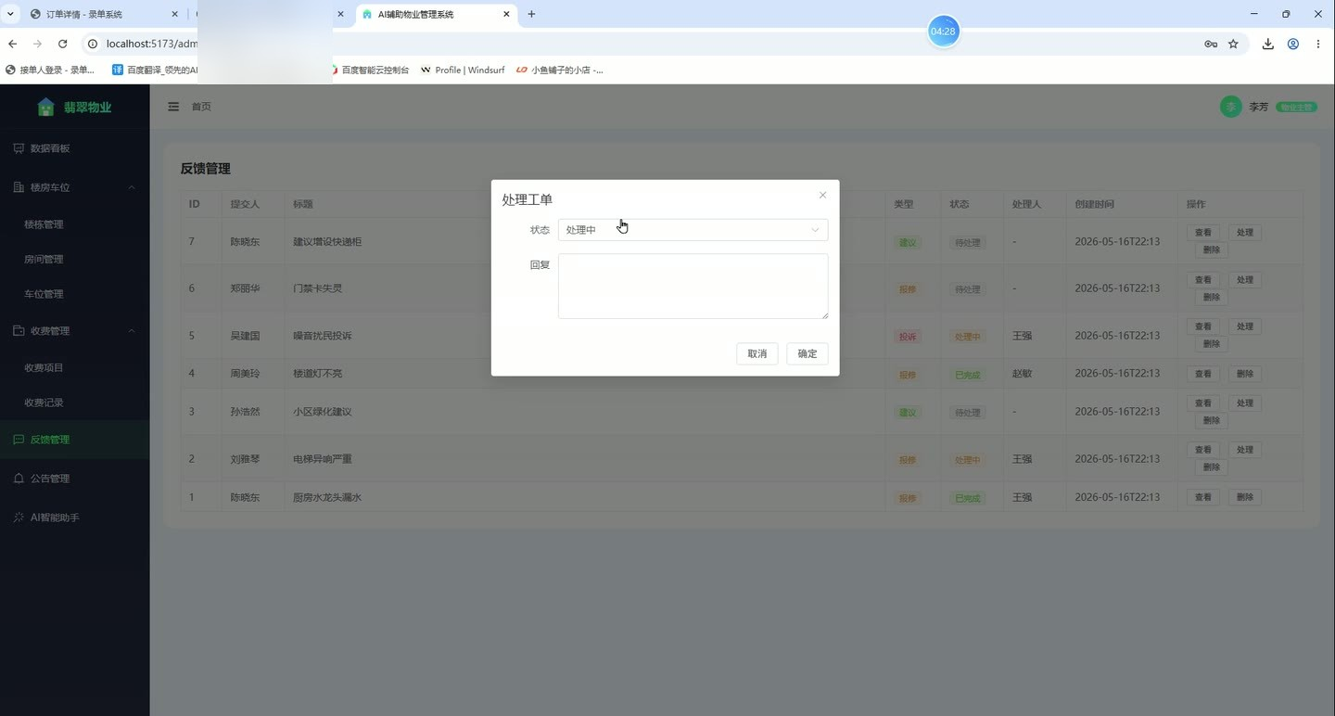
Task: Go back with browser back arrow
Action: 12,44
